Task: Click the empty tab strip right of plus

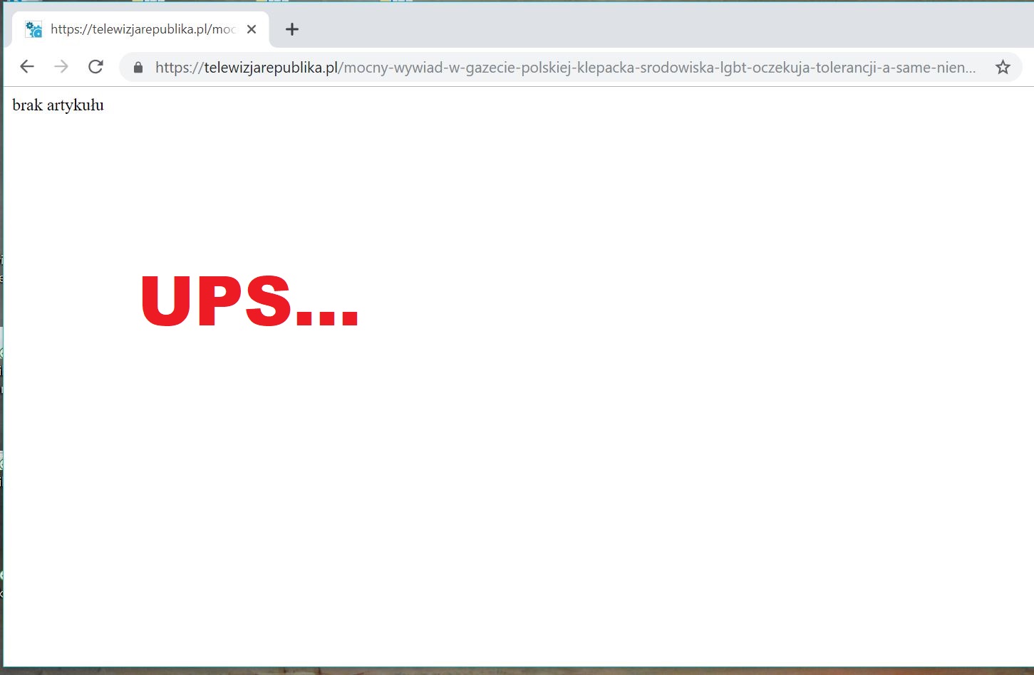Action: tap(641, 28)
